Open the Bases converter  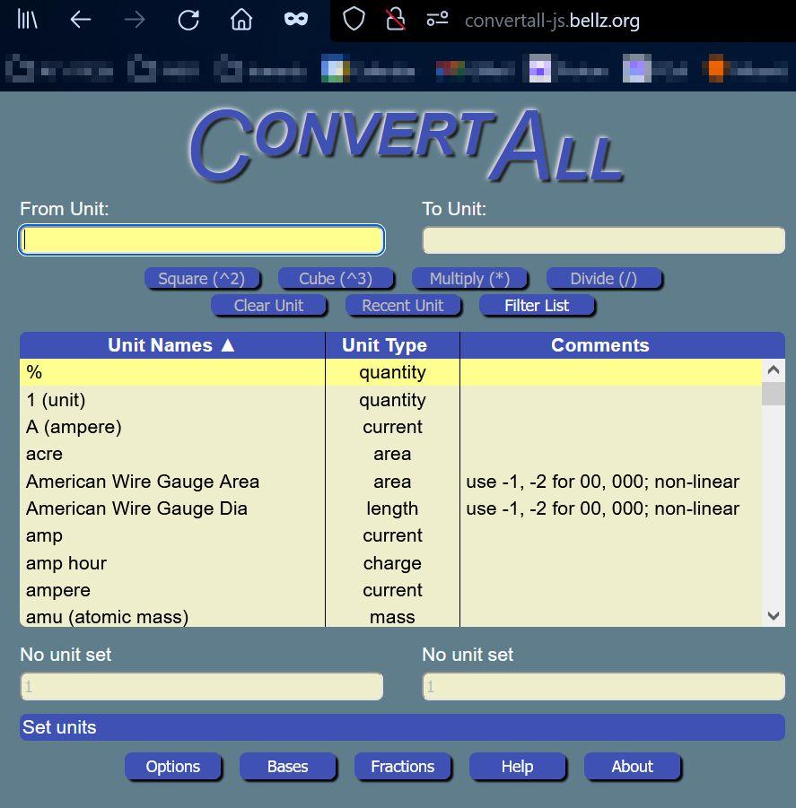[287, 767]
